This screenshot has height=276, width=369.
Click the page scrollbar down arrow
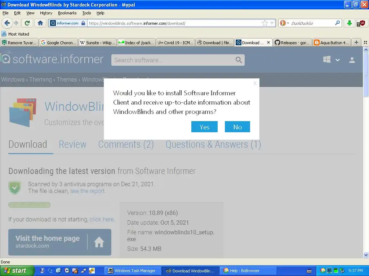click(366, 255)
